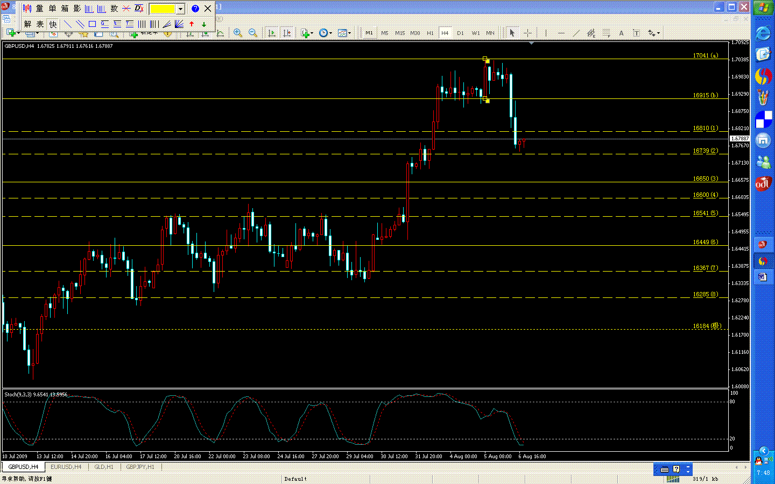The width and height of the screenshot is (775, 484).
Task: Switch to D1 timeframe
Action: tap(460, 33)
